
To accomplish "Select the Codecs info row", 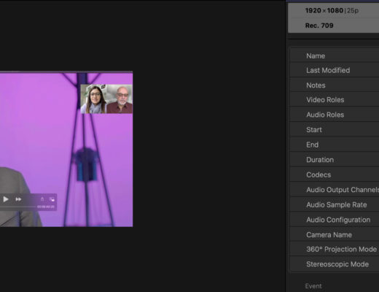I will [x=335, y=174].
